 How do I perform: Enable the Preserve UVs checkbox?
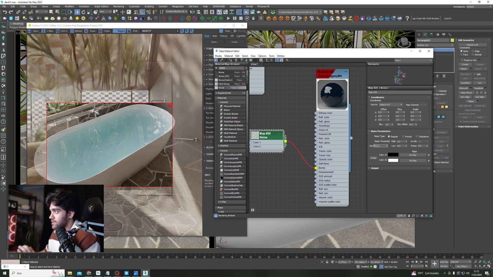tap(462, 60)
